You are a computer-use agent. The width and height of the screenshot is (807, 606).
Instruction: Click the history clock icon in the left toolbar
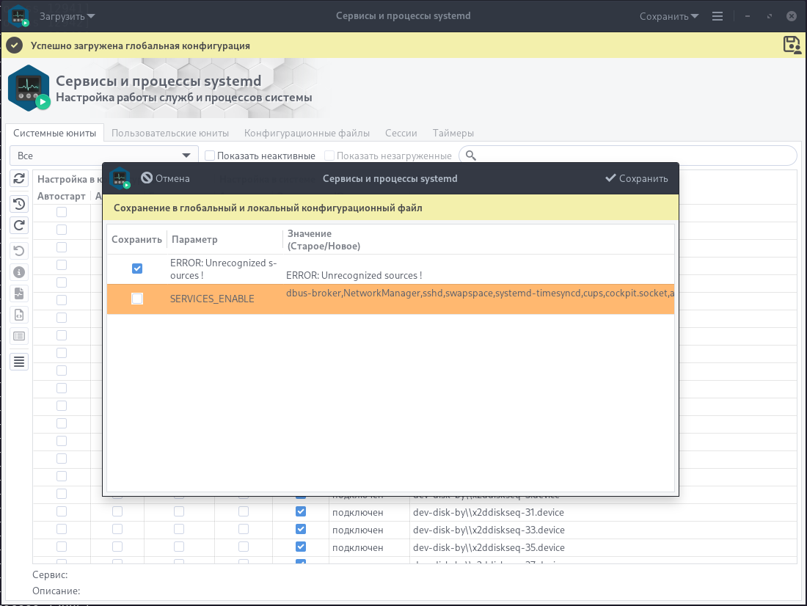click(x=19, y=204)
